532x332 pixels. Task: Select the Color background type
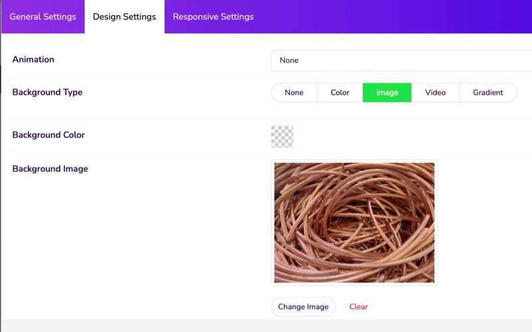tap(340, 92)
